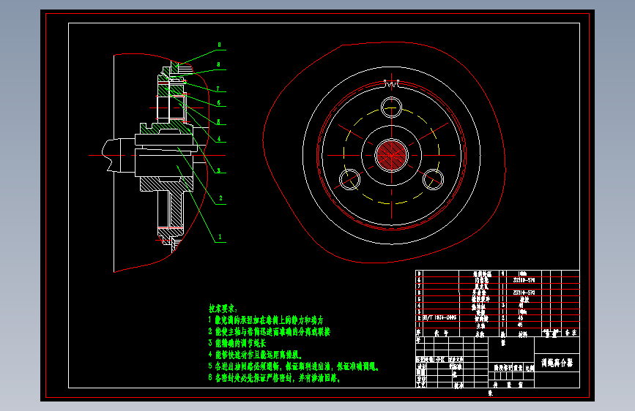Click 材料 header in parts list
The width and height of the screenshot is (635, 411).
click(523, 334)
